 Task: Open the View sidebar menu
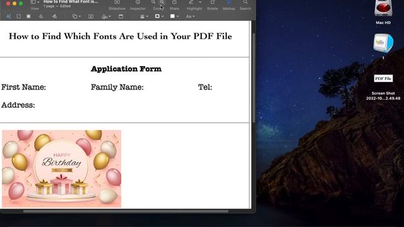(x=35, y=3)
